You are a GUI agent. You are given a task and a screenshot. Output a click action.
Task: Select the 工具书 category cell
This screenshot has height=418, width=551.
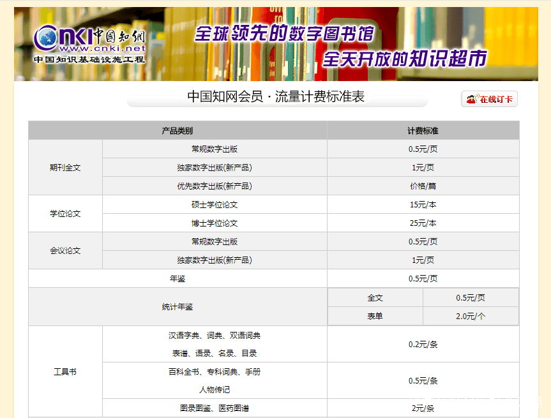pos(65,371)
